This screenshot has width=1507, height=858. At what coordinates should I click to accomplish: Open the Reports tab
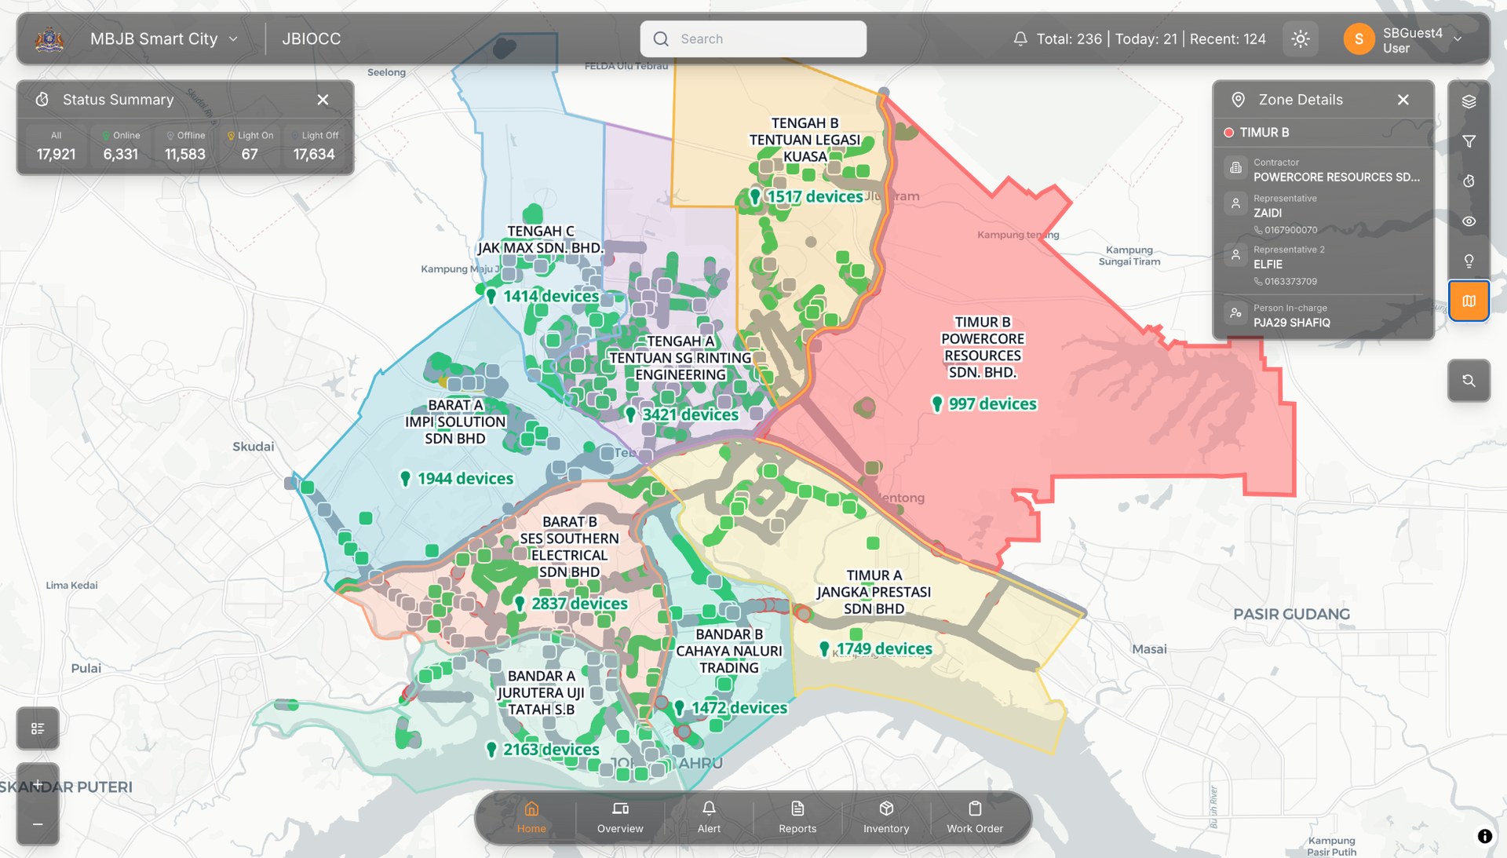797,817
